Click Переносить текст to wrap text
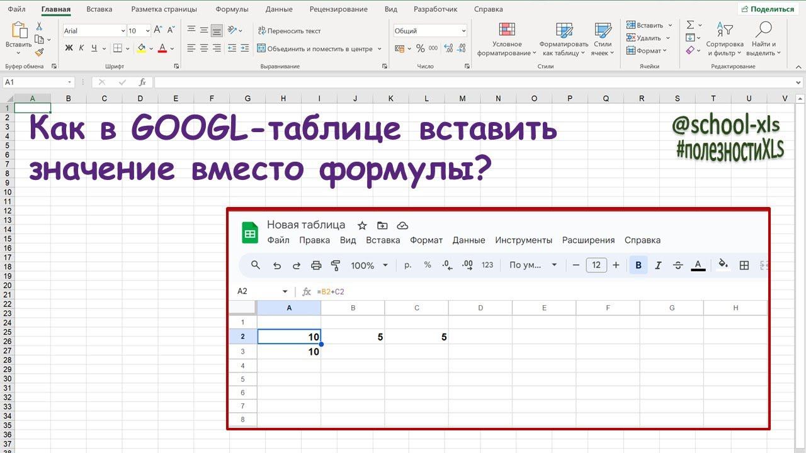Image resolution: width=806 pixels, height=453 pixels. point(290,30)
